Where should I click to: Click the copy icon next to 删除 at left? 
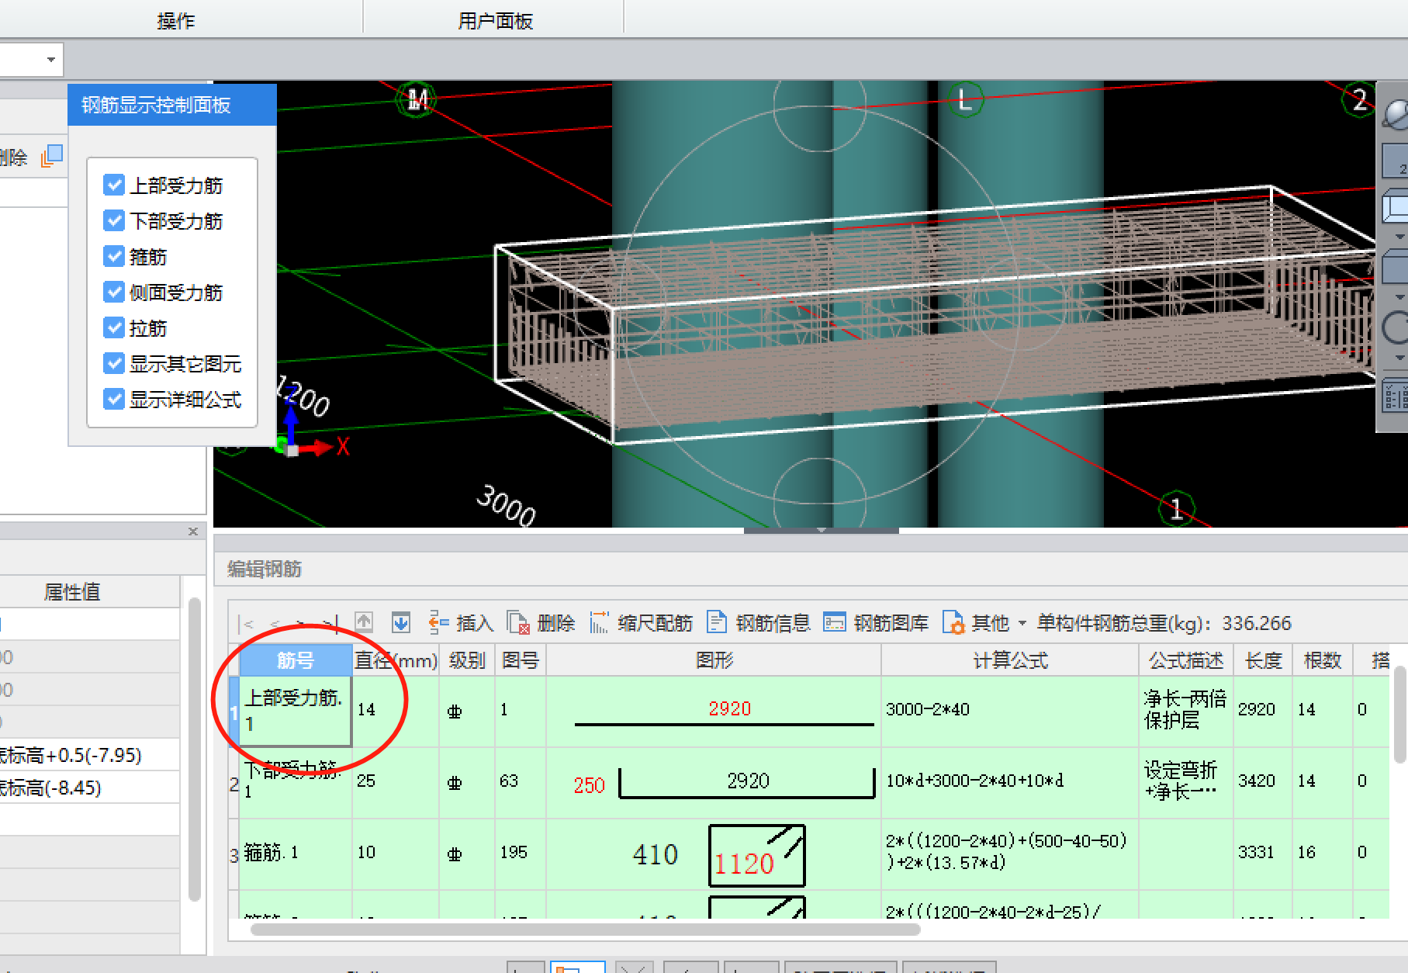52,155
